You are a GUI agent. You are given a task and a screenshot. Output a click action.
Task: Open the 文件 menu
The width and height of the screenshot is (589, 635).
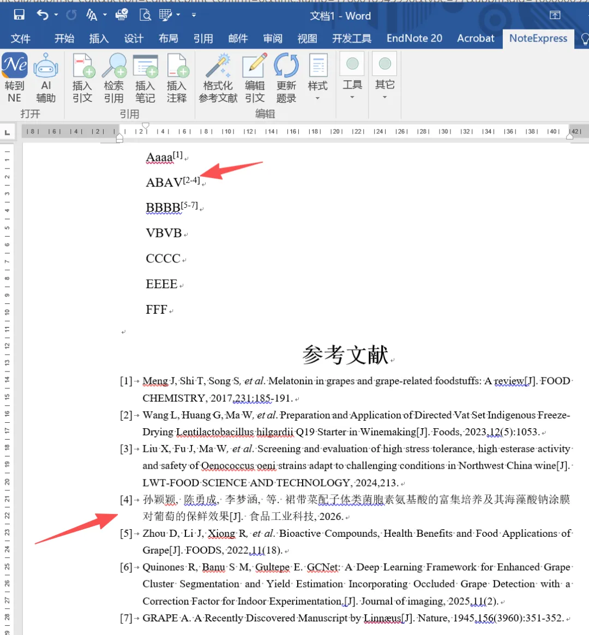click(x=20, y=39)
